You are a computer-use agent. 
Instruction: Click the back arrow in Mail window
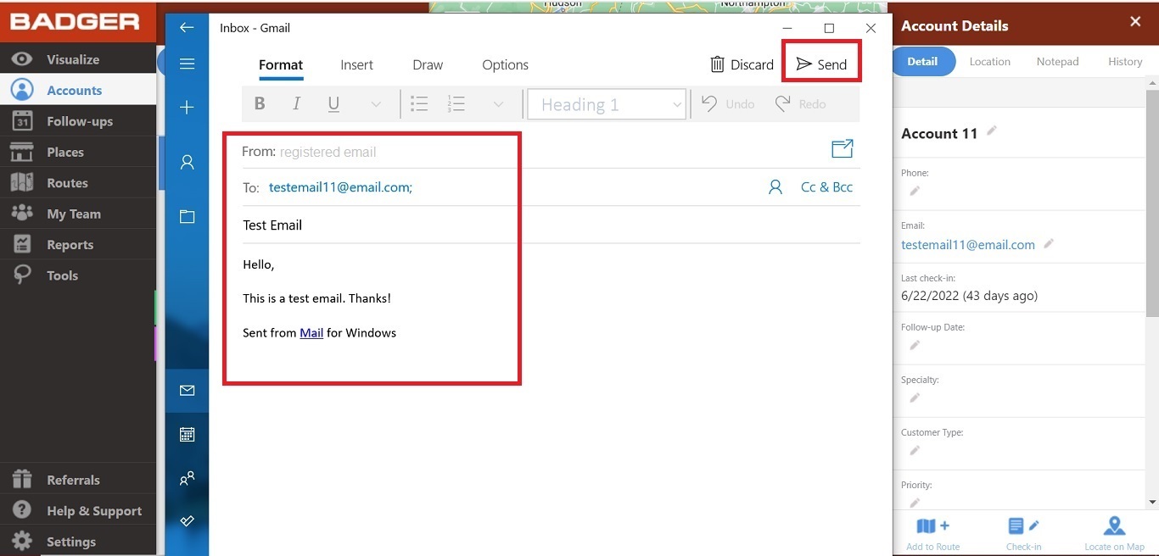click(187, 28)
